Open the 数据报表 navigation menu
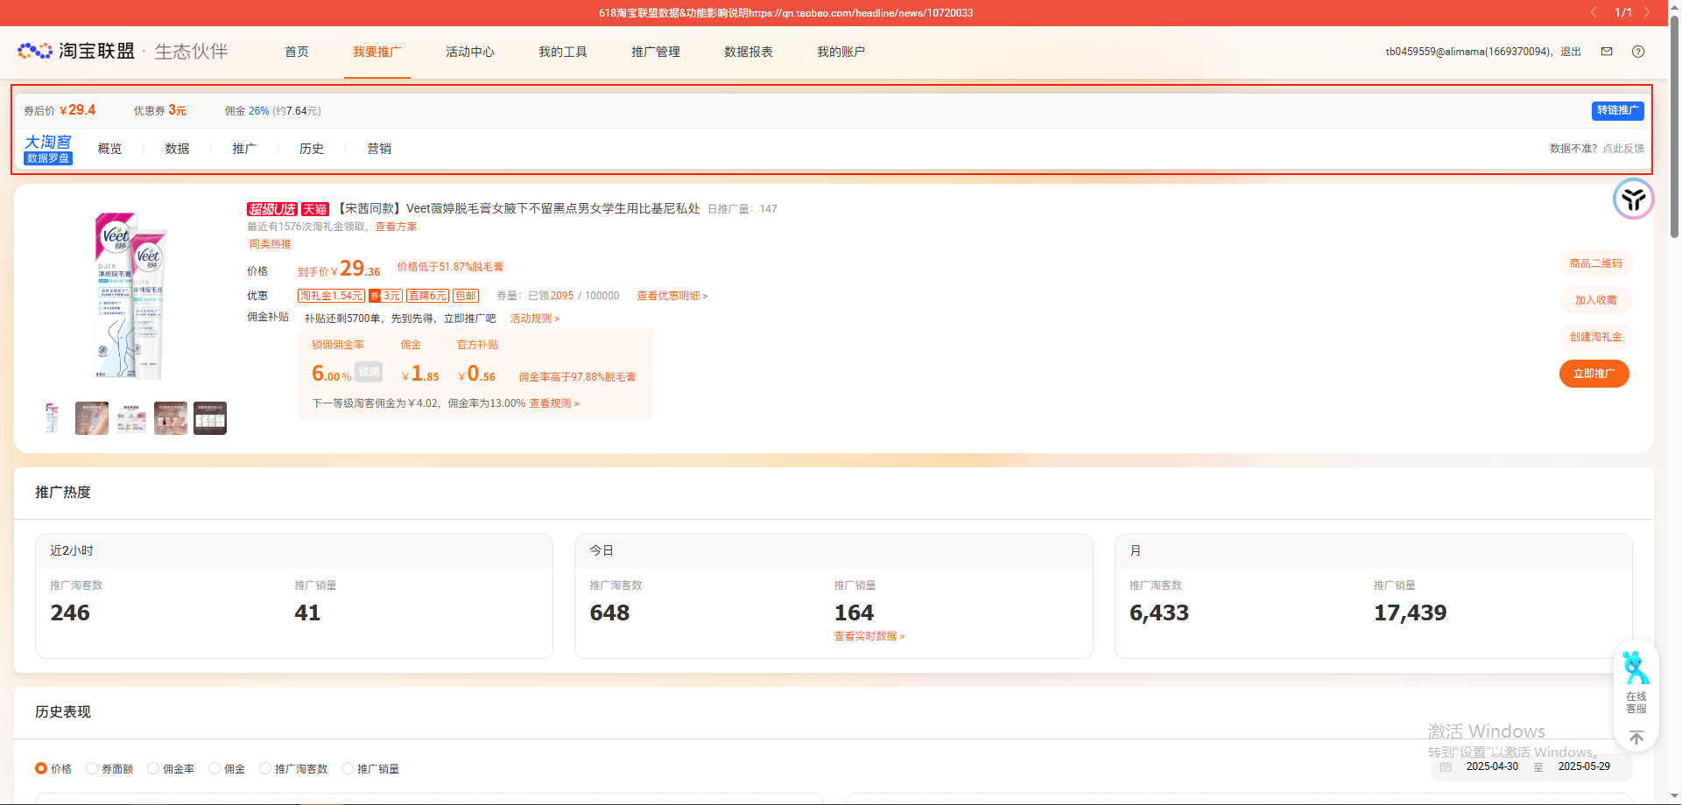1682x805 pixels. pos(748,52)
